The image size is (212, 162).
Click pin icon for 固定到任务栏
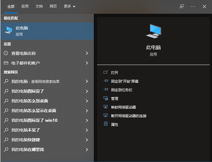pos(106,90)
